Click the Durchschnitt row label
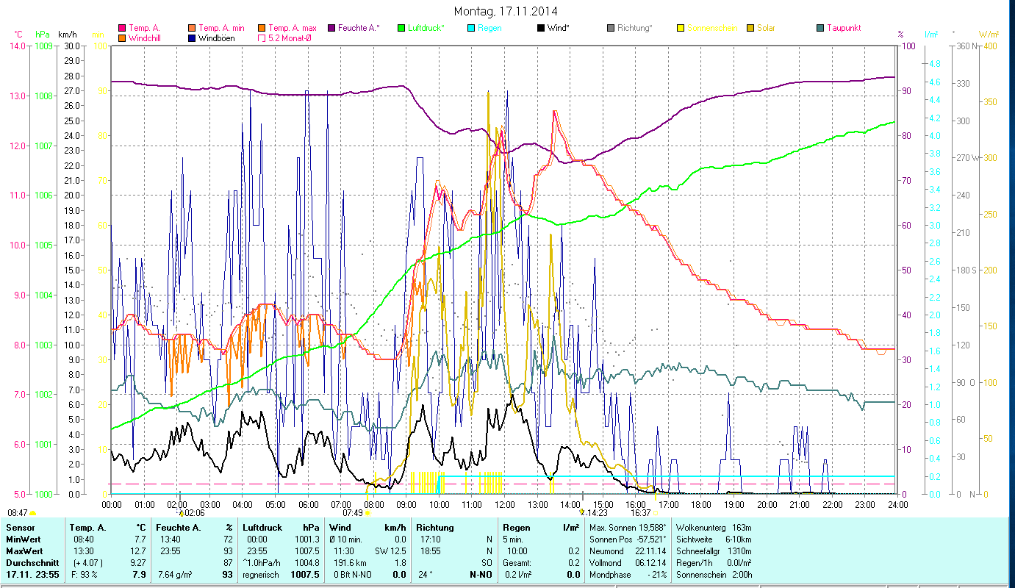 (32, 562)
